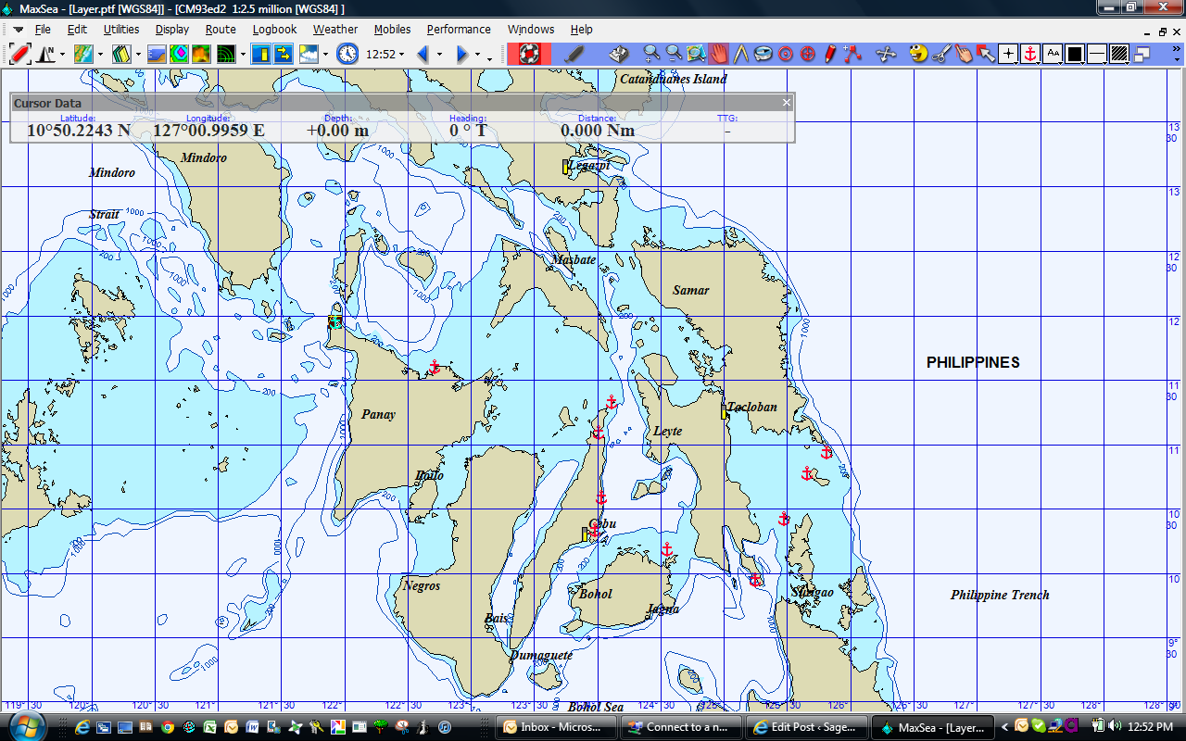Image resolution: width=1186 pixels, height=741 pixels.
Task: Toggle the yellow arrows tidal currents button
Action: pos(283,54)
